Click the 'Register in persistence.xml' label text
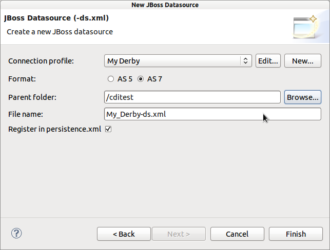The image size is (330, 250). pos(55,129)
